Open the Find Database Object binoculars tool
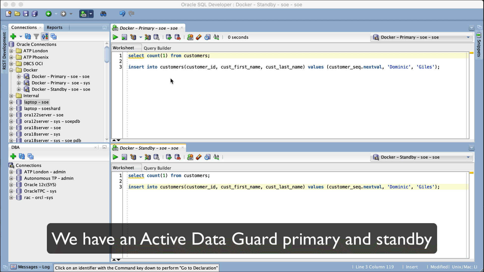This screenshot has width=484, height=272. pos(104,14)
